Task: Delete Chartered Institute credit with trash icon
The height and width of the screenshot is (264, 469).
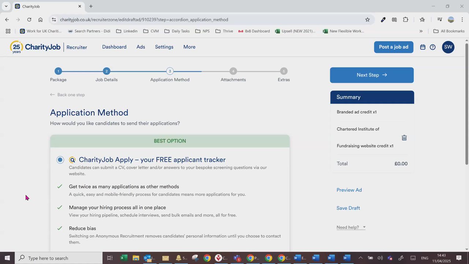Action: 404,138
